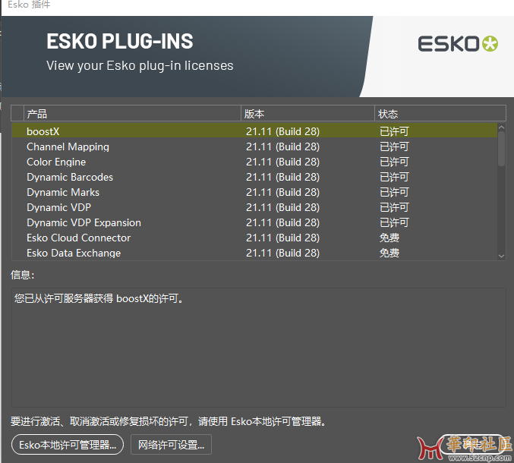Open 网络许可设置 network license settings

pyautogui.click(x=171, y=444)
